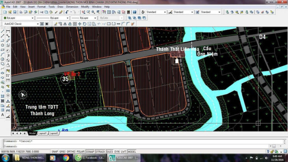Click the MODEL button in the status bar
This screenshot has width=288, height=162.
(x=132, y=151)
